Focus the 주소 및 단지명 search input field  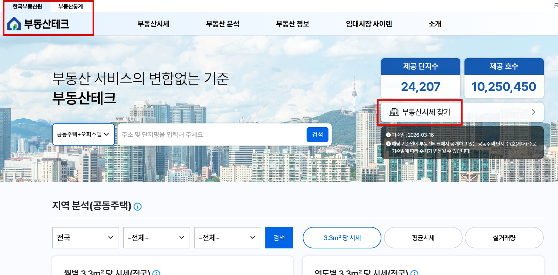tap(211, 134)
